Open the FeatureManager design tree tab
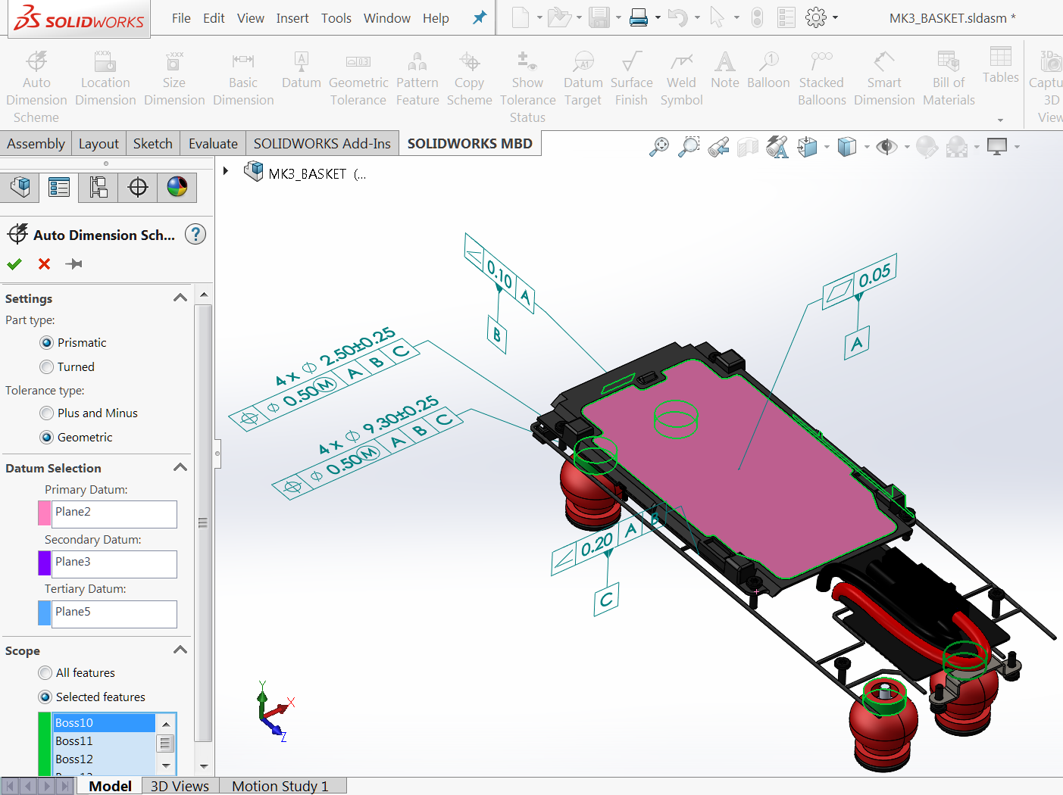 click(20, 187)
